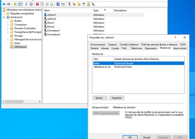This screenshot has width=195, height=139.
Task: Expand the Requêtes enregistrées node
Action: (4, 14)
